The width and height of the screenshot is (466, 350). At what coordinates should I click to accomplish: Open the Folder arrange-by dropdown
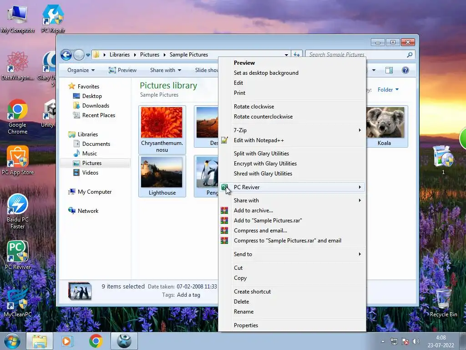(388, 90)
